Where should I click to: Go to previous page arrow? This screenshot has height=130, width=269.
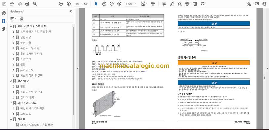[x=61, y=4]
